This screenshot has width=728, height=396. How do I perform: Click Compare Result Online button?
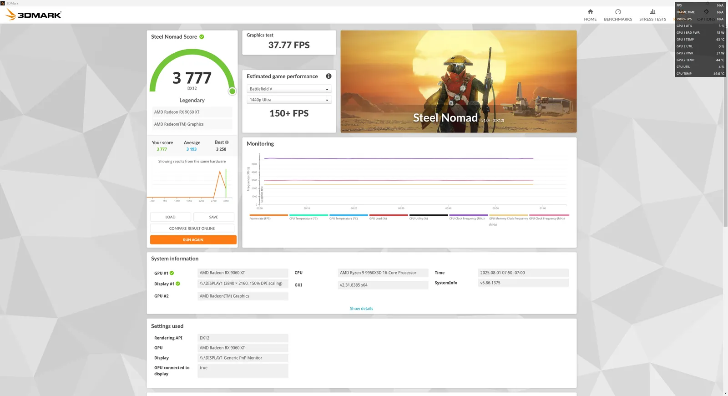[192, 228]
